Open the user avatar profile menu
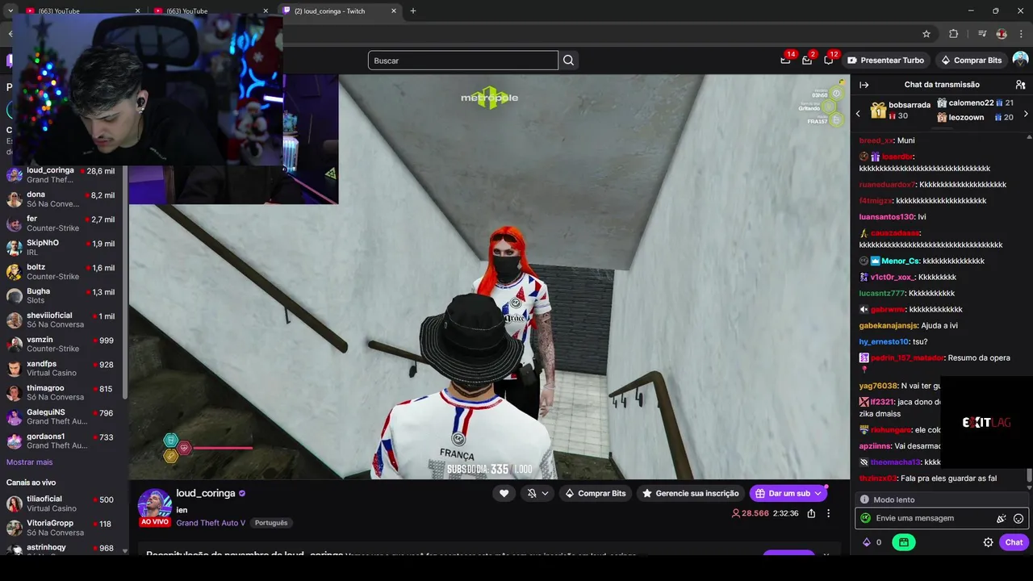This screenshot has width=1033, height=581. 1020,60
